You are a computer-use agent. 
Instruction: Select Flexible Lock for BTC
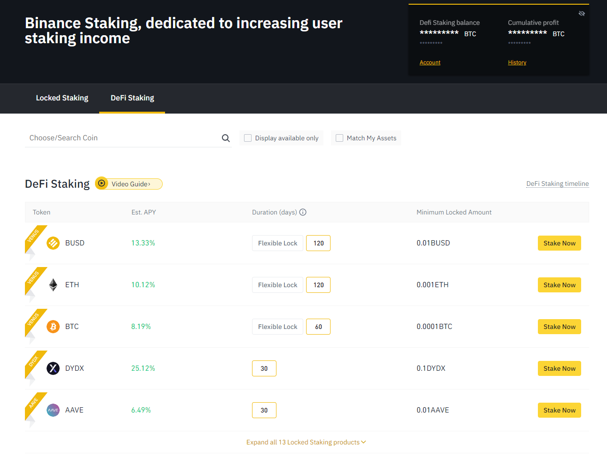point(277,327)
